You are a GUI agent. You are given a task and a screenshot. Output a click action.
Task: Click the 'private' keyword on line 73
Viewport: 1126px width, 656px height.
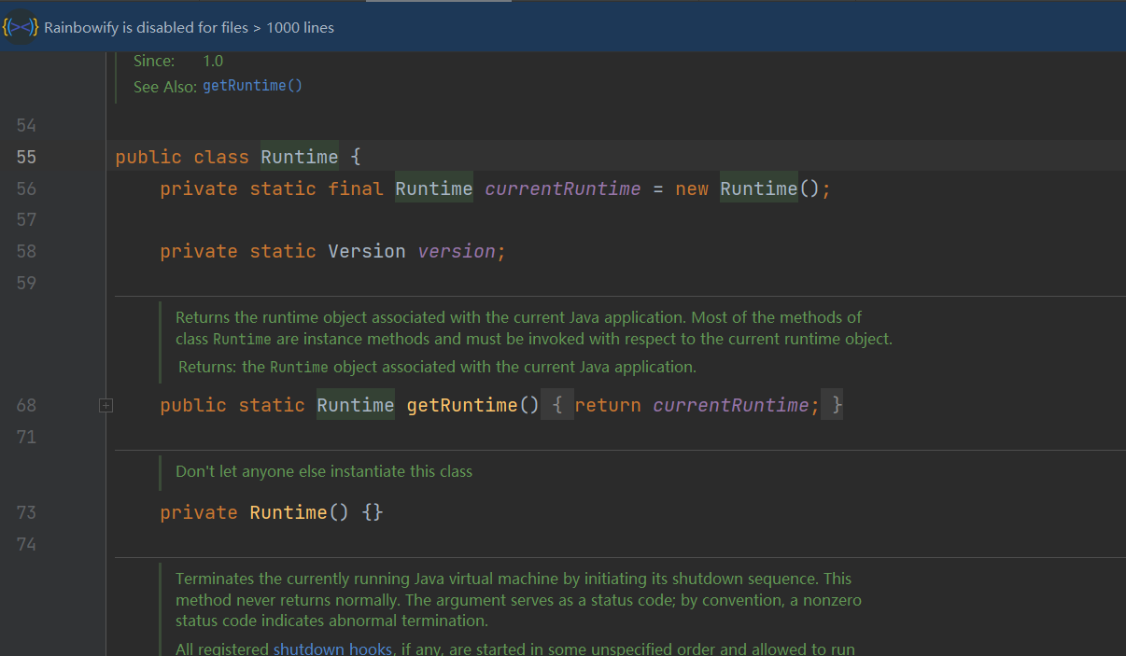point(199,512)
